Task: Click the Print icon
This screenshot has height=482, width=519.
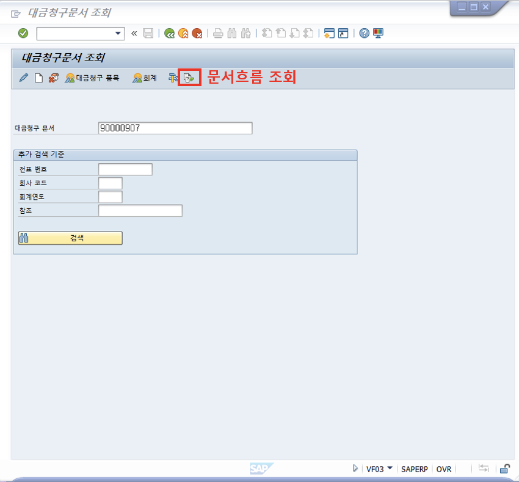Action: 218,33
